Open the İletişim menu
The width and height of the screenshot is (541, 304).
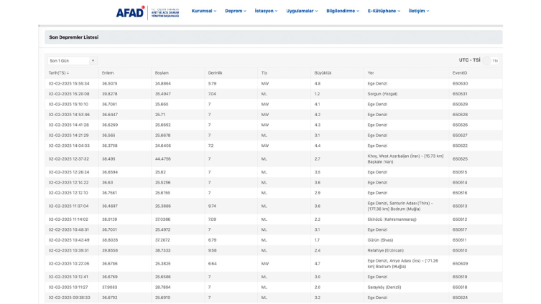click(419, 11)
